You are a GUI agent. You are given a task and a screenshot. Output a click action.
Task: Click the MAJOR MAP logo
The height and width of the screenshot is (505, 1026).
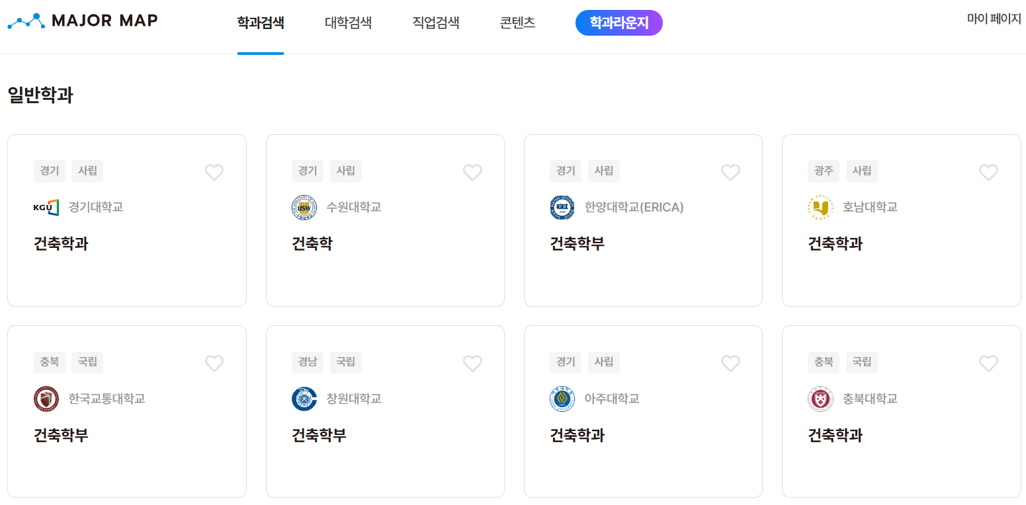[81, 20]
